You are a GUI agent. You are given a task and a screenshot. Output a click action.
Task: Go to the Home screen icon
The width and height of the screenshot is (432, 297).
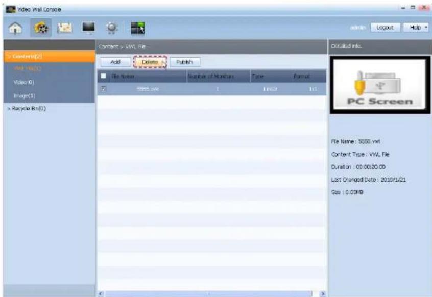[15, 28]
